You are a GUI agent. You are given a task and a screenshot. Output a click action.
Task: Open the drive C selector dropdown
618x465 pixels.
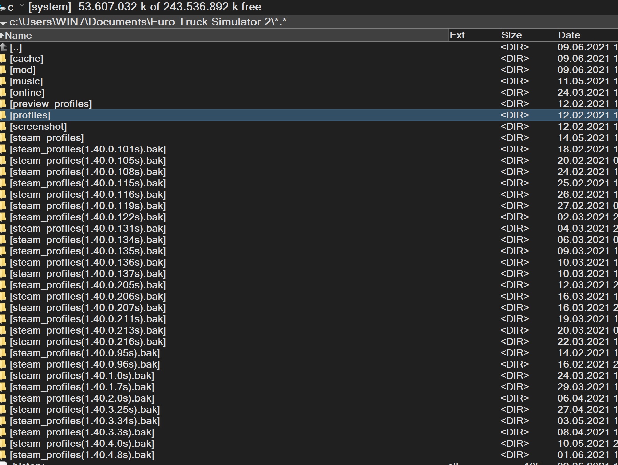pos(13,7)
